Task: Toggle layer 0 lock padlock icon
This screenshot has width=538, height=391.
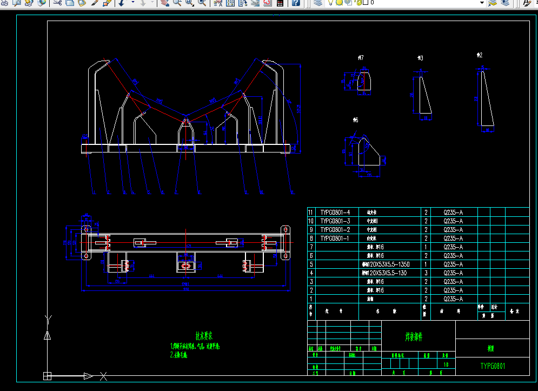Action: click(359, 2)
